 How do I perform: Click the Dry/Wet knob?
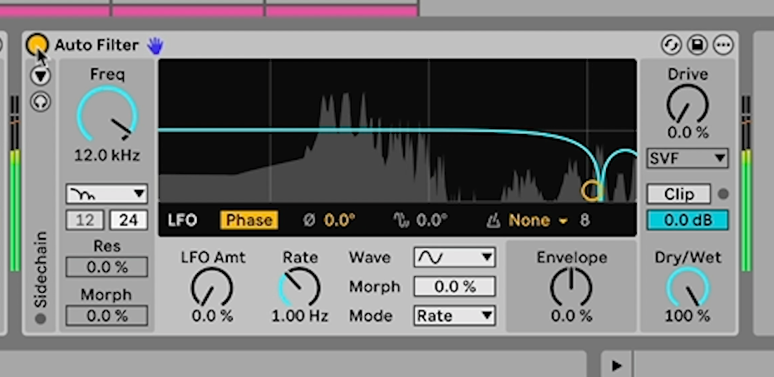tap(688, 286)
